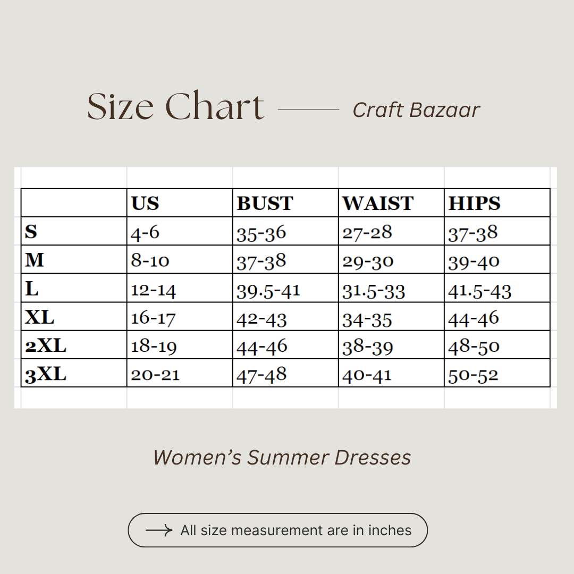574x574 pixels.
Task: Click the L size row label
Action: (32, 289)
